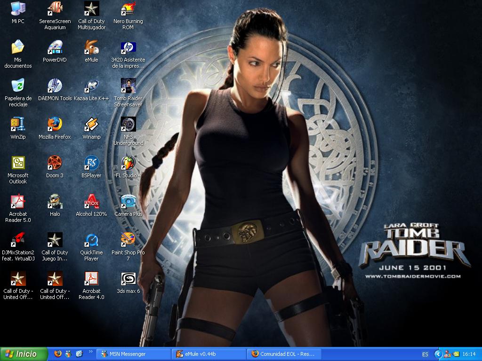
Task: Launch the Nero Burning ROM shortcut
Action: 128,9
